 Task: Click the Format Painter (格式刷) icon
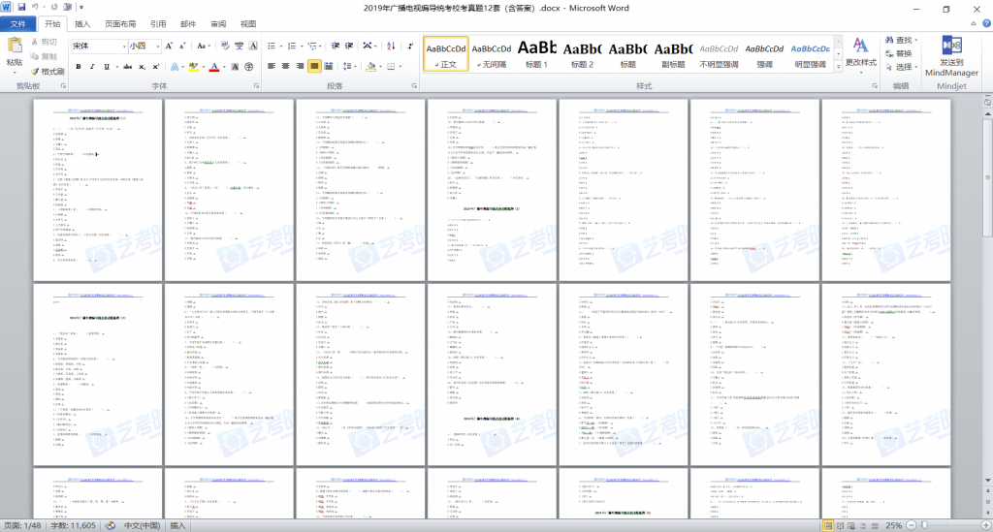[48, 71]
